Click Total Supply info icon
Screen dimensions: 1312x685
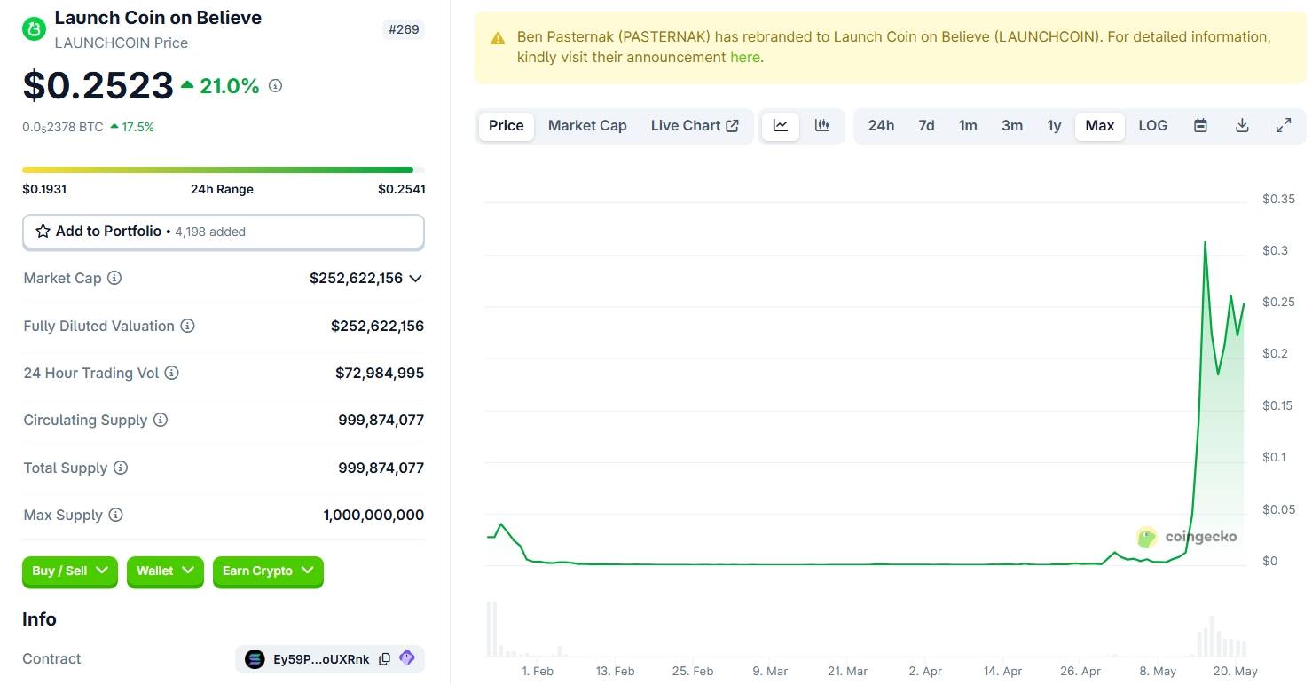point(121,468)
